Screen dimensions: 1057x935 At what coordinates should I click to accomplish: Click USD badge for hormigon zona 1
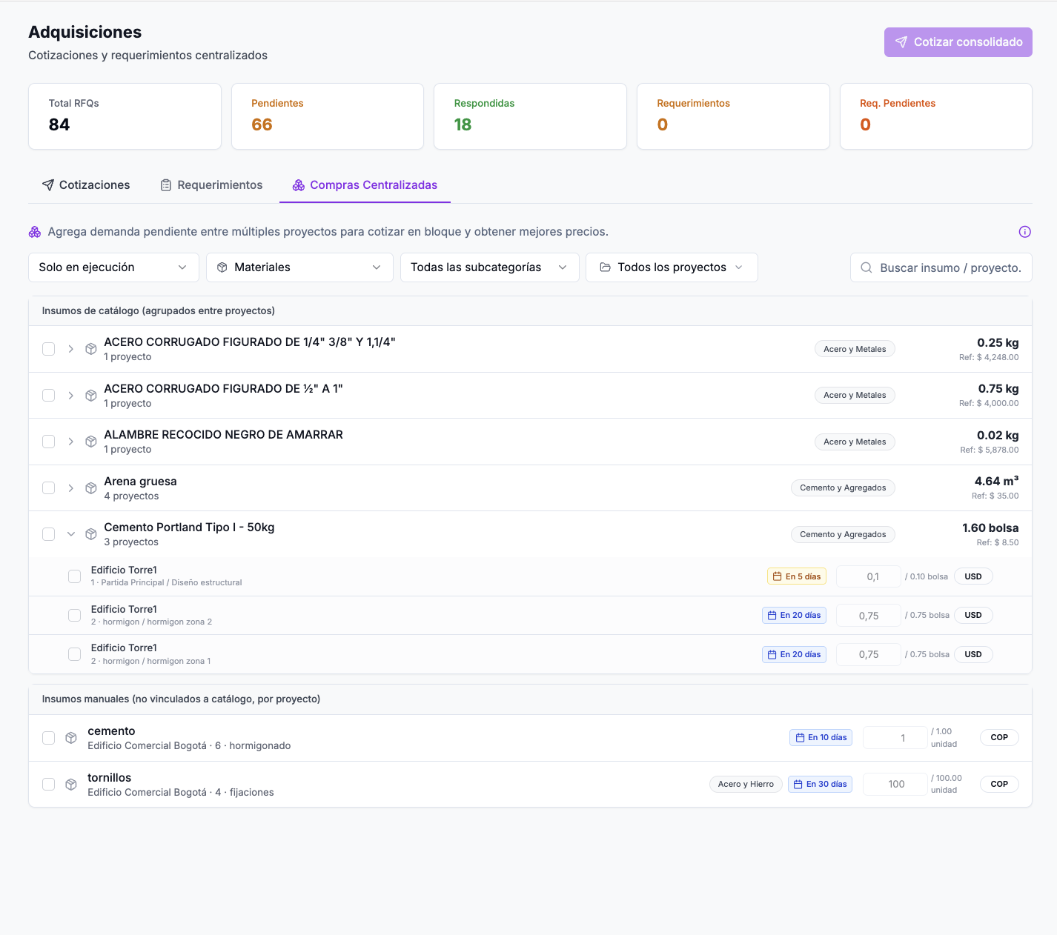click(x=973, y=654)
